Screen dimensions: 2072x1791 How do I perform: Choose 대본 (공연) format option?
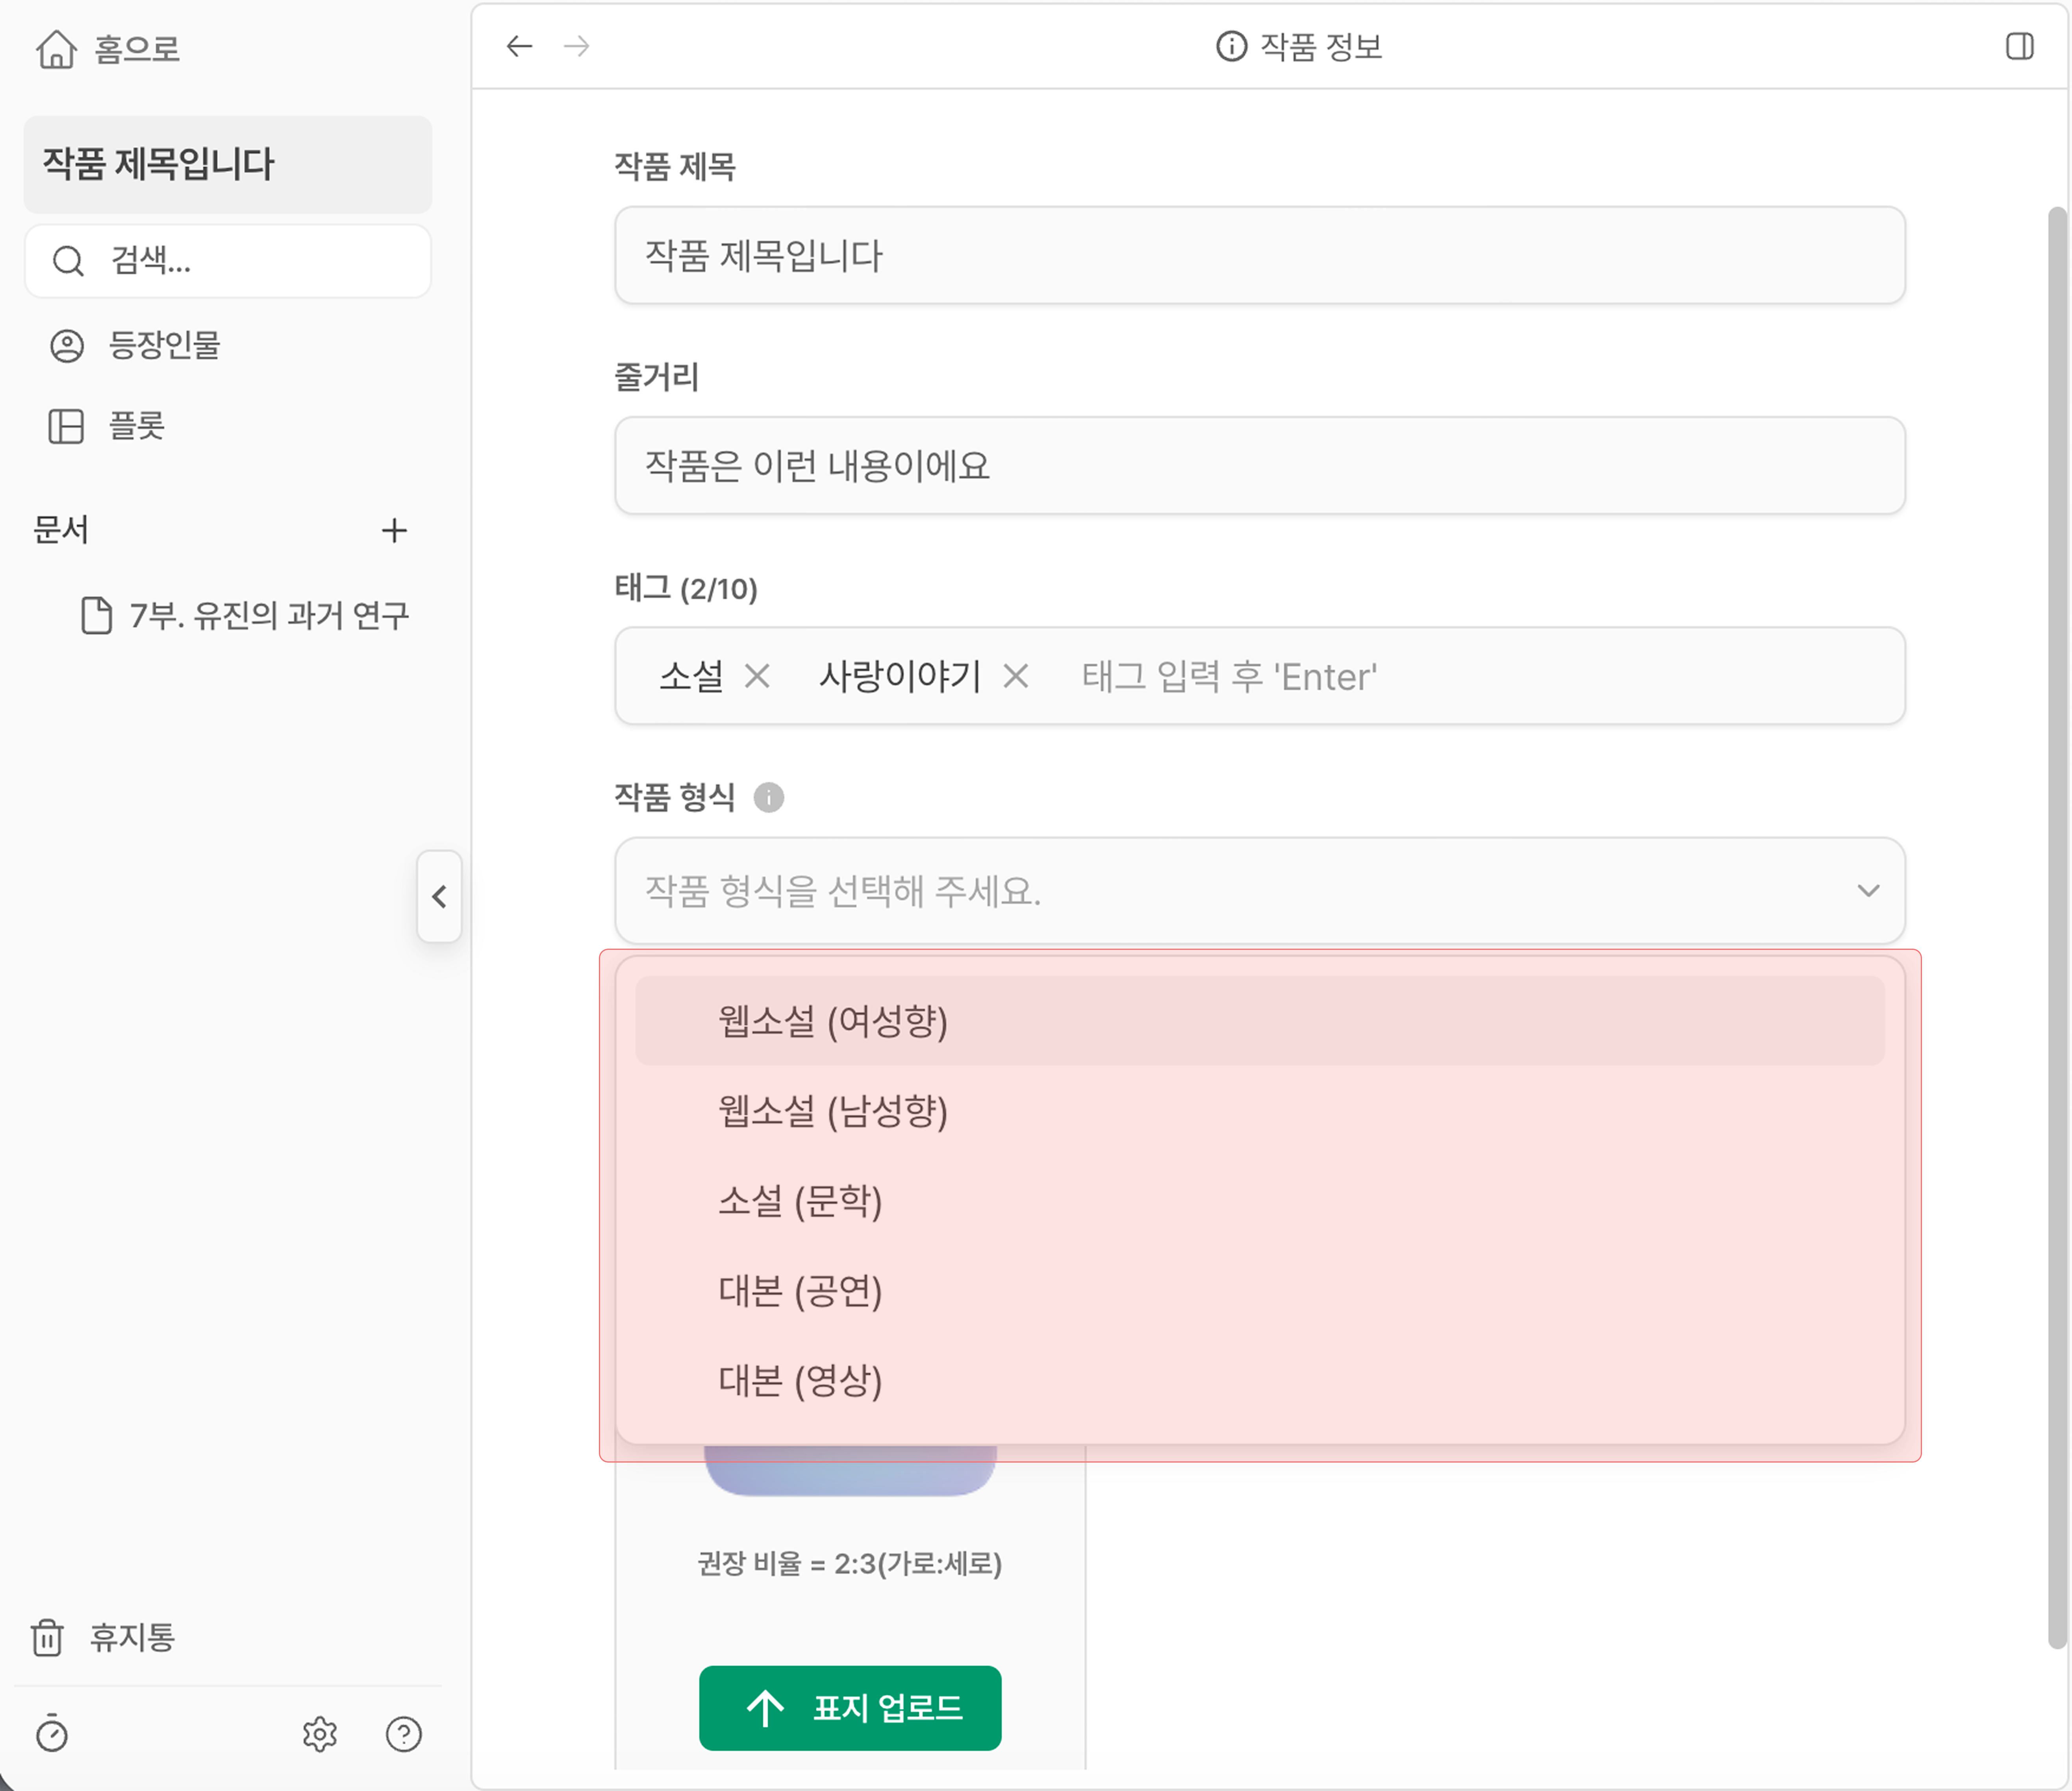1260,1291
